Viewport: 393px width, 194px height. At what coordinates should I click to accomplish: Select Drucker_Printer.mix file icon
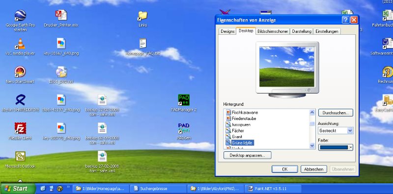point(61,15)
